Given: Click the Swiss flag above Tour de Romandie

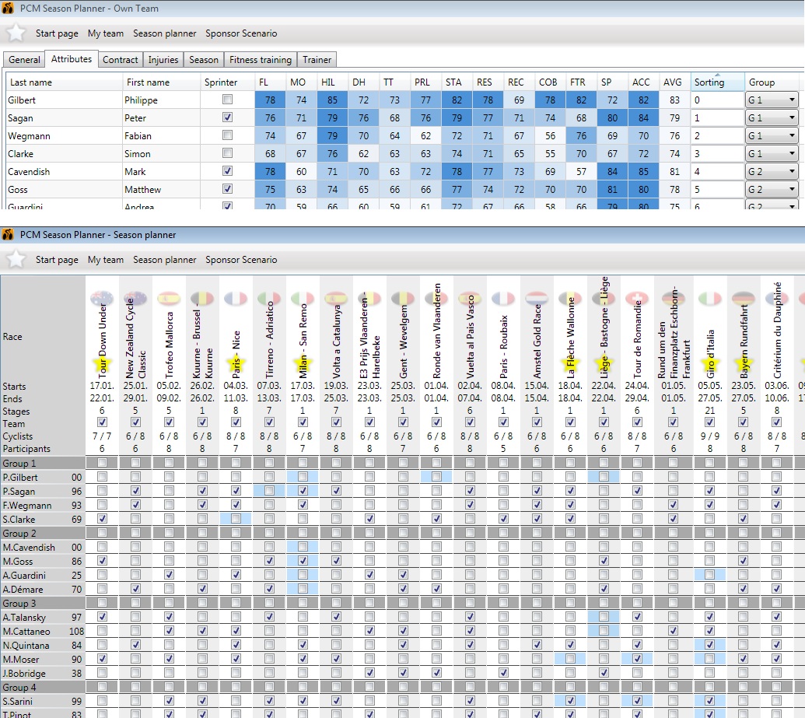Looking at the screenshot, I should [637, 299].
